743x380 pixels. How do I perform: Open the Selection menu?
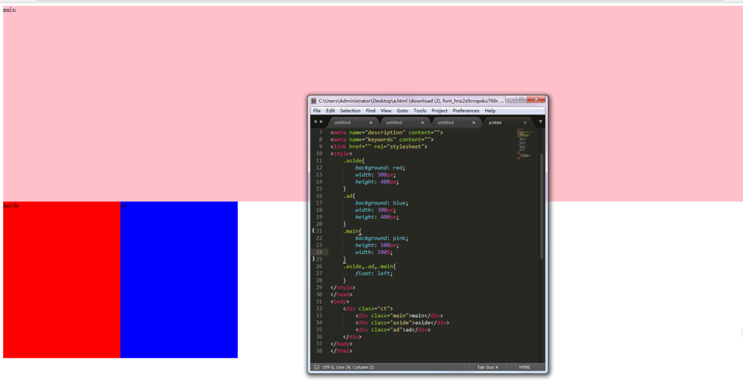[350, 111]
